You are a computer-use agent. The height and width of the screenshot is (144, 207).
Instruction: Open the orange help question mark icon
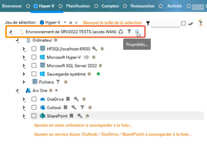(200, 23)
